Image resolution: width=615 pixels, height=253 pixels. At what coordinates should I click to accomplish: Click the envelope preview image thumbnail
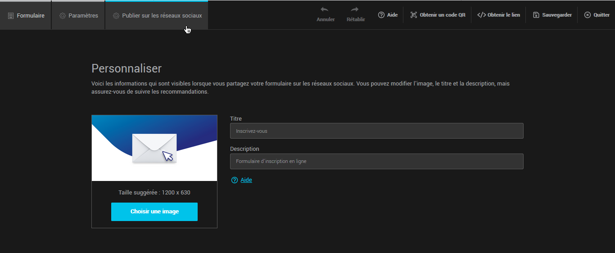point(154,148)
